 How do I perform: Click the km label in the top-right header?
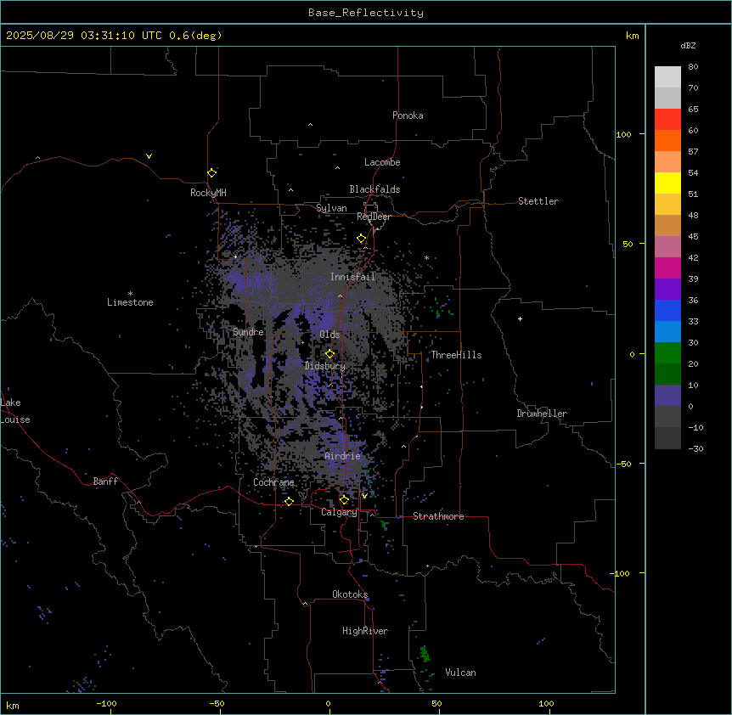[632, 36]
